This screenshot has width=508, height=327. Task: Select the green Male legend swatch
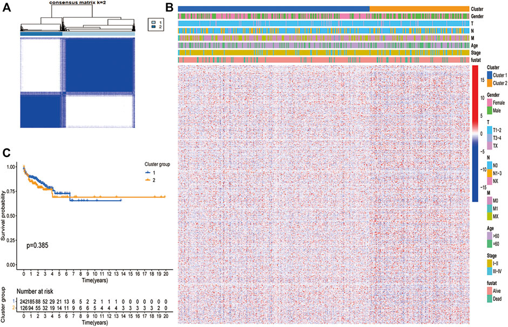click(x=489, y=111)
